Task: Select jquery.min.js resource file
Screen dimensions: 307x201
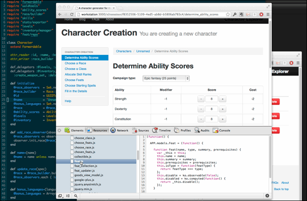Action: (x=83, y=189)
